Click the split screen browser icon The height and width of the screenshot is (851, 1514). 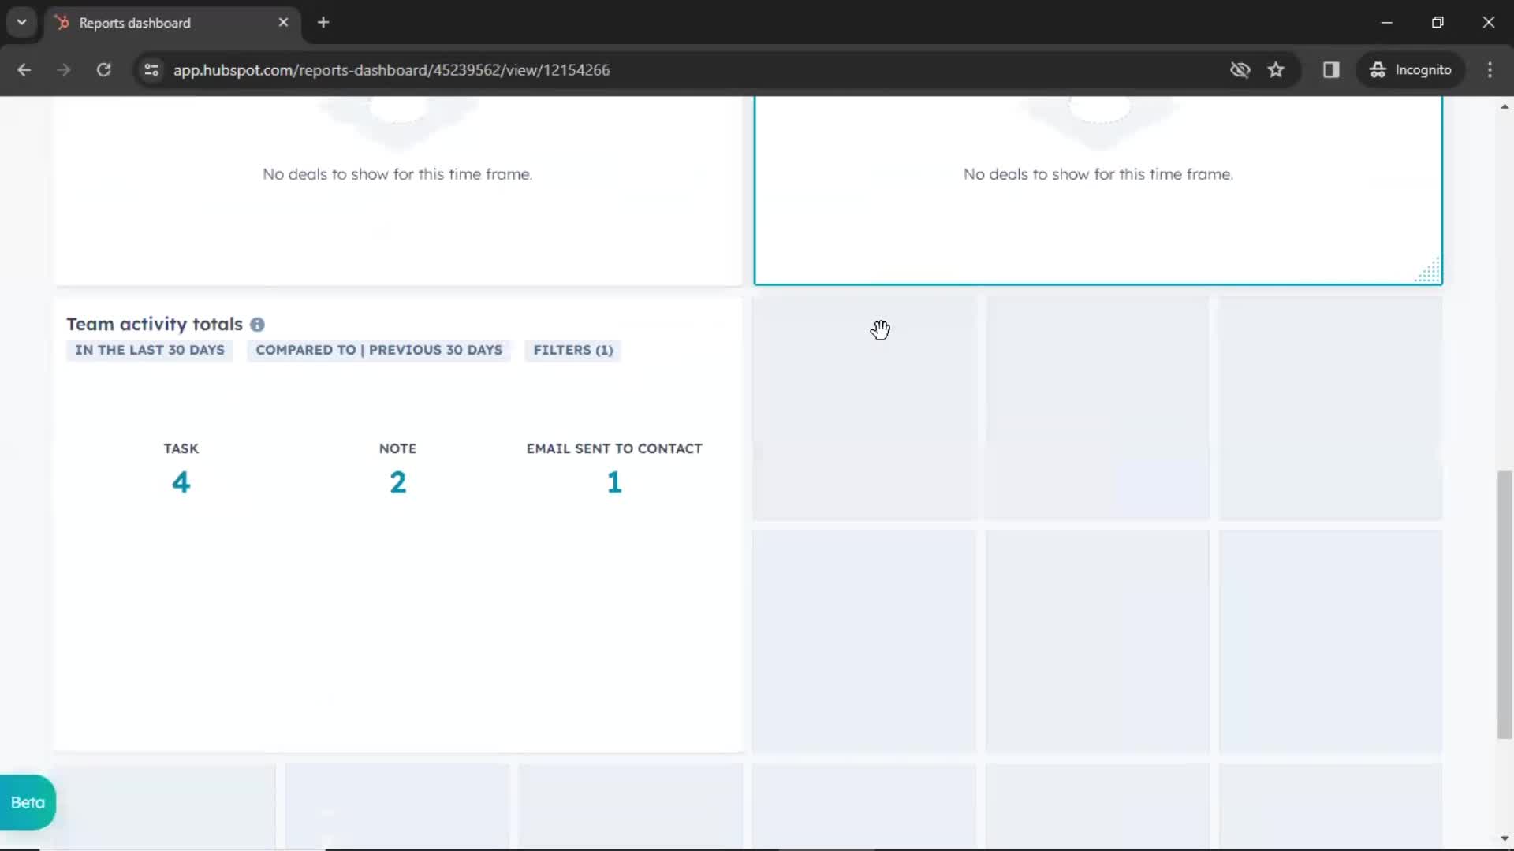tap(1331, 69)
